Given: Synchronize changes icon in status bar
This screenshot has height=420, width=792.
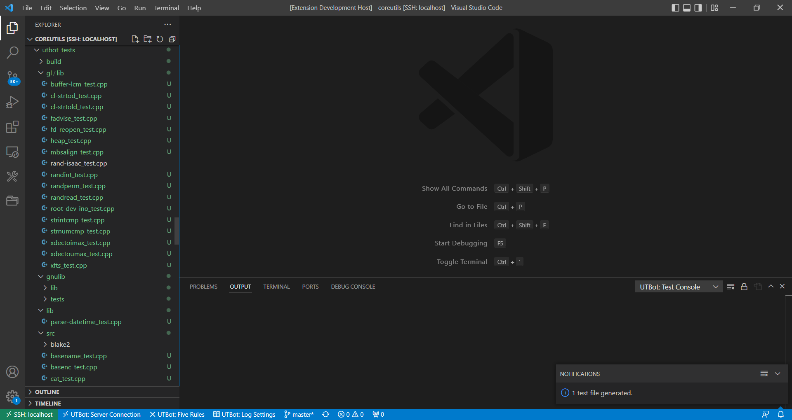Looking at the screenshot, I should (x=325, y=414).
